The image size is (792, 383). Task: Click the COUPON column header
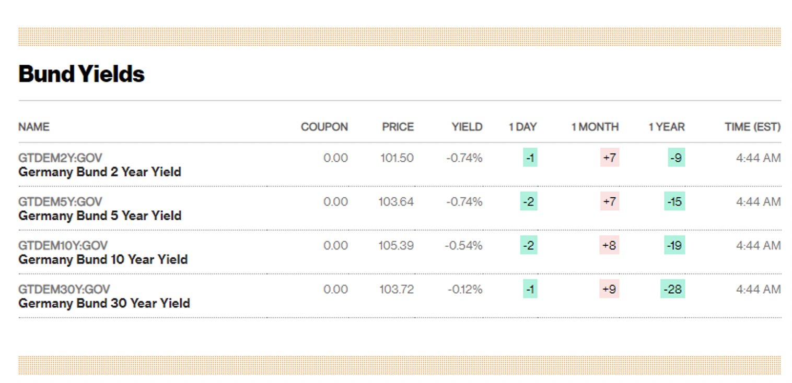(x=324, y=127)
